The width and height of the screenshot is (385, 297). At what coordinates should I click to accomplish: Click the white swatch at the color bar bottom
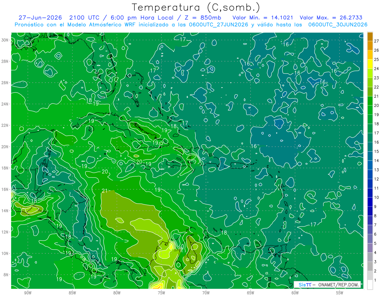pyautogui.click(x=370, y=285)
